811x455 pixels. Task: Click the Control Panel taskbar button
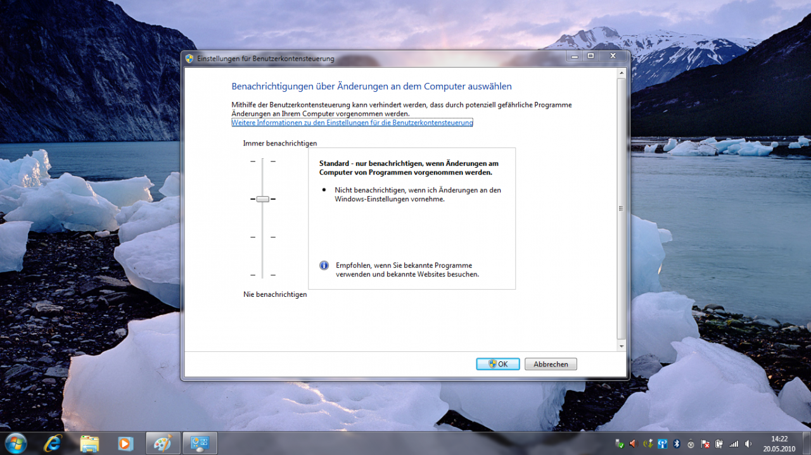(200, 443)
